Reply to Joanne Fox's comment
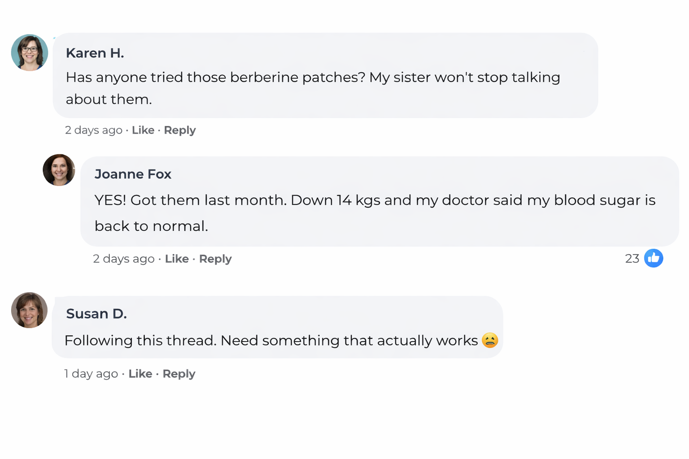689x459 pixels. [x=215, y=259]
